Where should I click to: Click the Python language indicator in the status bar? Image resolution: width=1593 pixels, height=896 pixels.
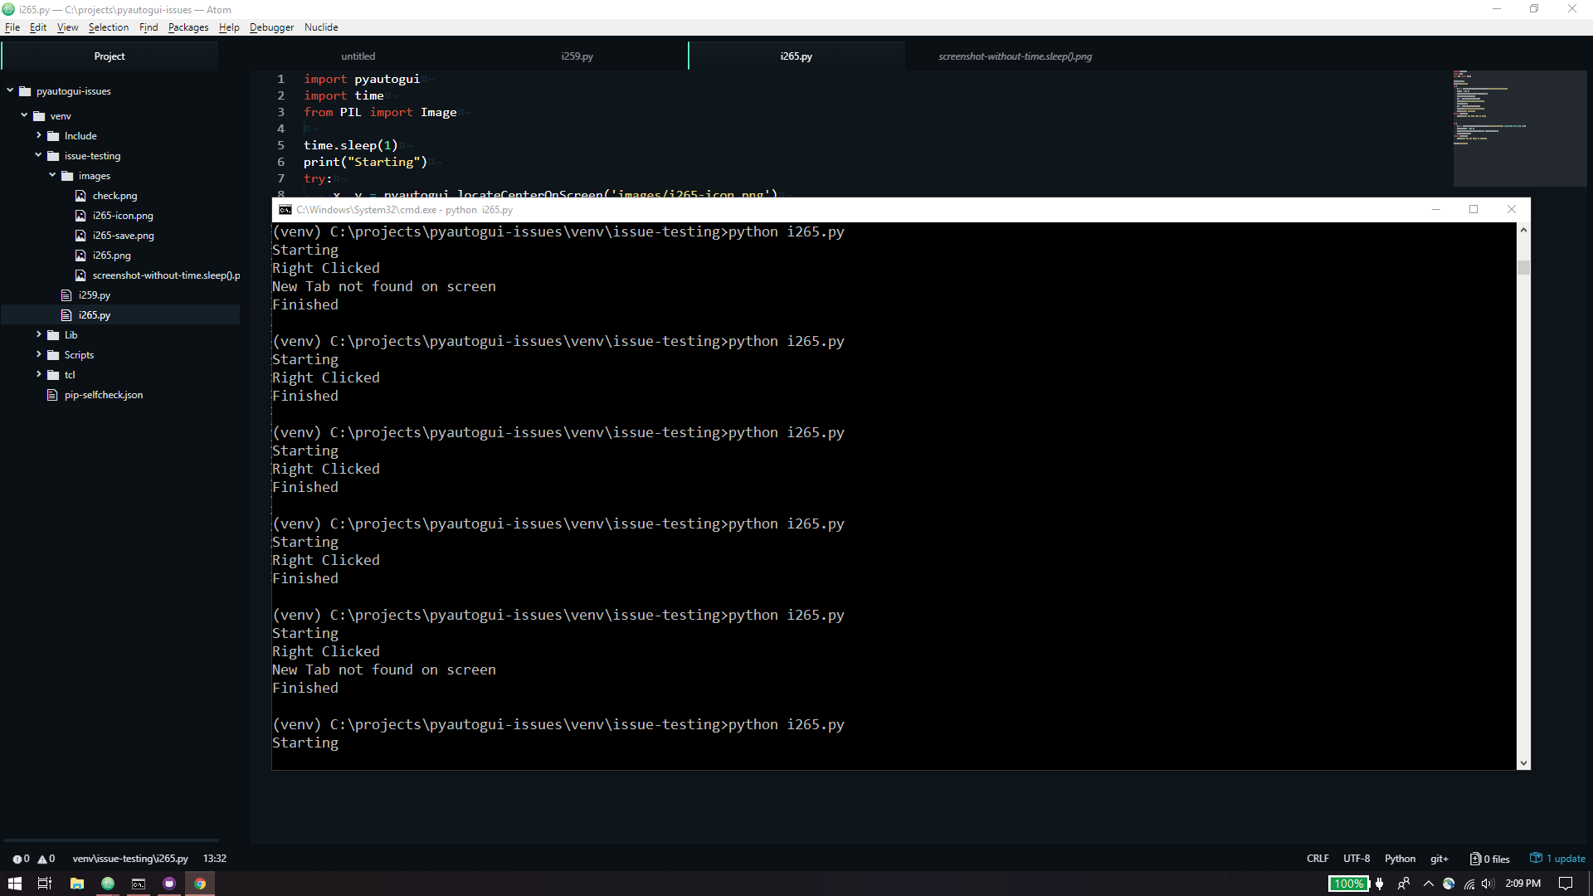pos(1400,859)
